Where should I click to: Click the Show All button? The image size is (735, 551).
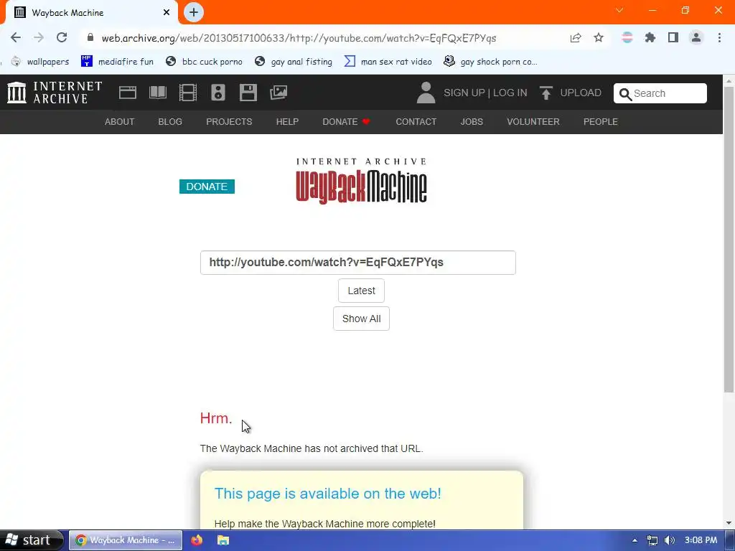pos(362,319)
